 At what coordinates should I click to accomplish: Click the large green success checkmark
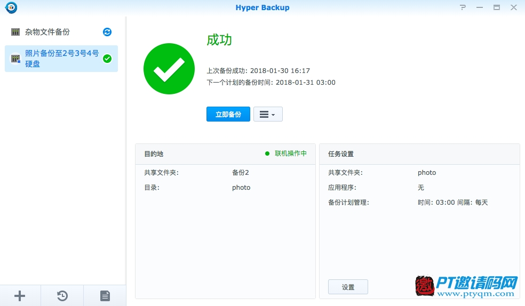pos(169,69)
